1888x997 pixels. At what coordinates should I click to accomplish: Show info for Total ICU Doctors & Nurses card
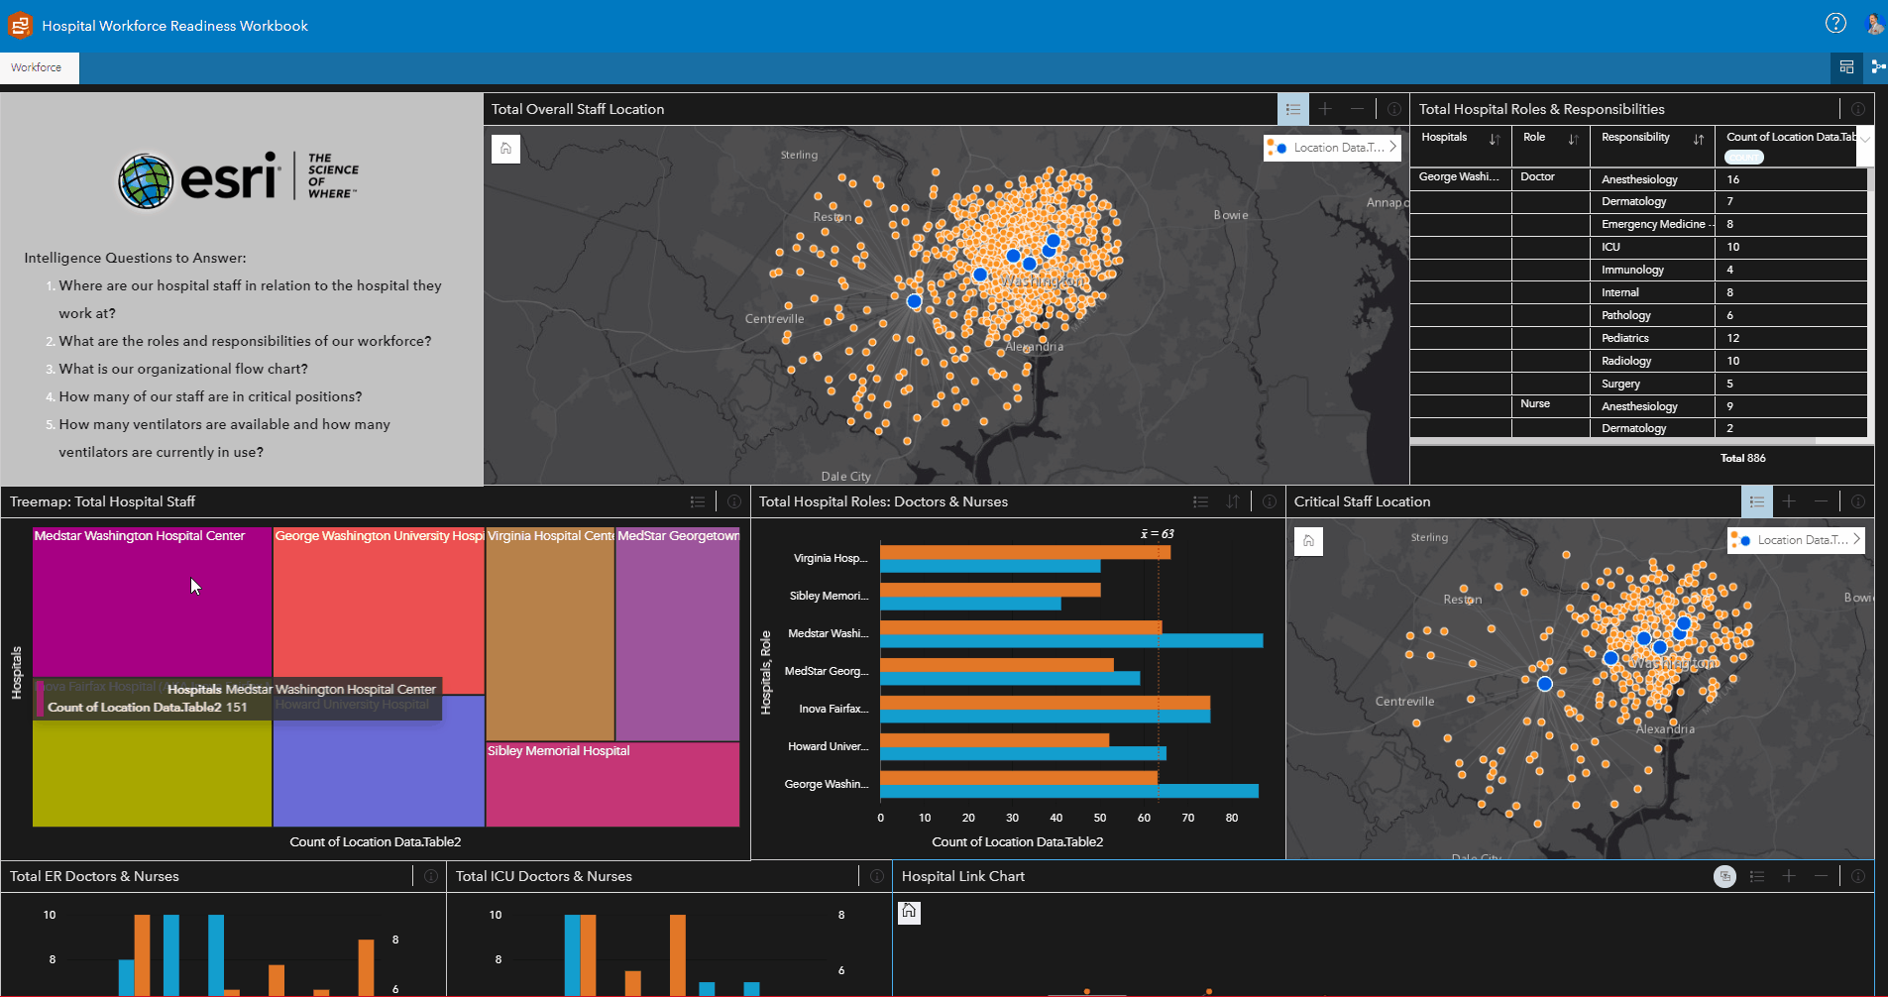tap(877, 876)
